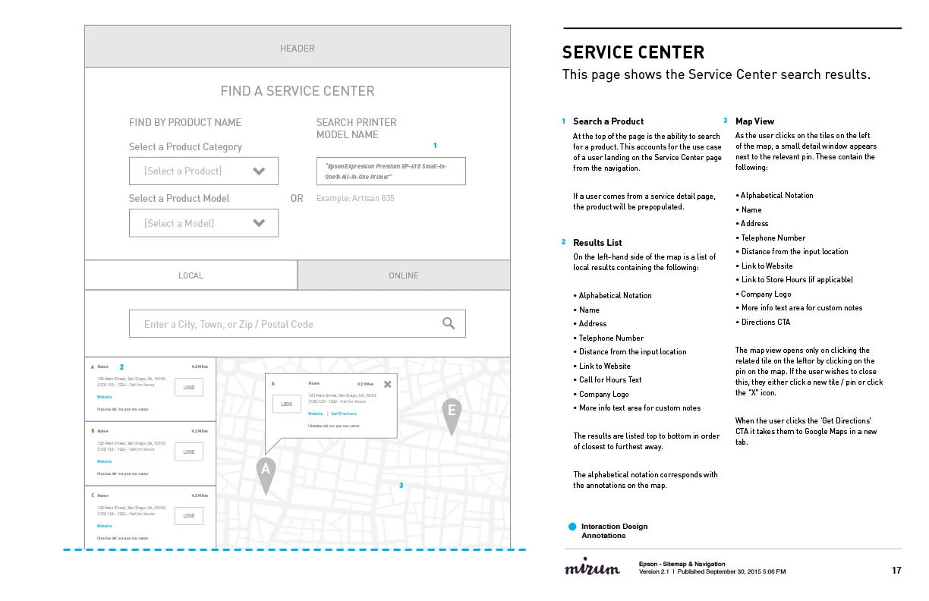Click the 'FIND BY PRODUCT NAME' label
This screenshot has height=601, width=929.
coord(185,122)
